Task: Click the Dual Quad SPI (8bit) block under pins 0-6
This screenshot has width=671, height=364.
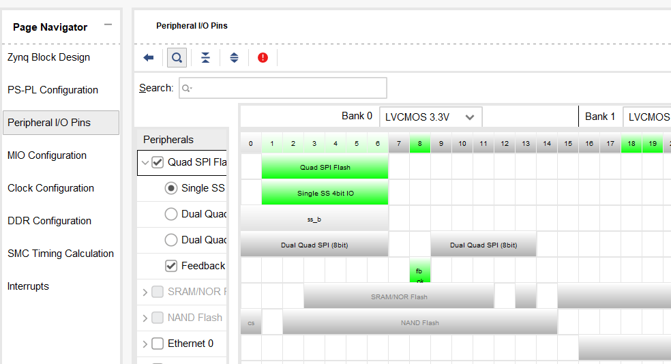Action: click(314, 245)
